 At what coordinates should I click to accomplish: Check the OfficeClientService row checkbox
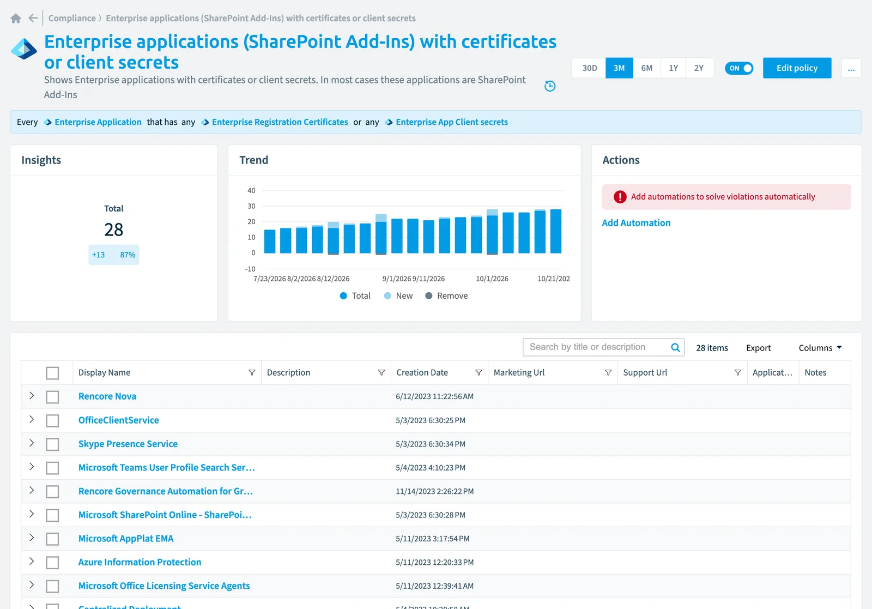[x=52, y=420]
